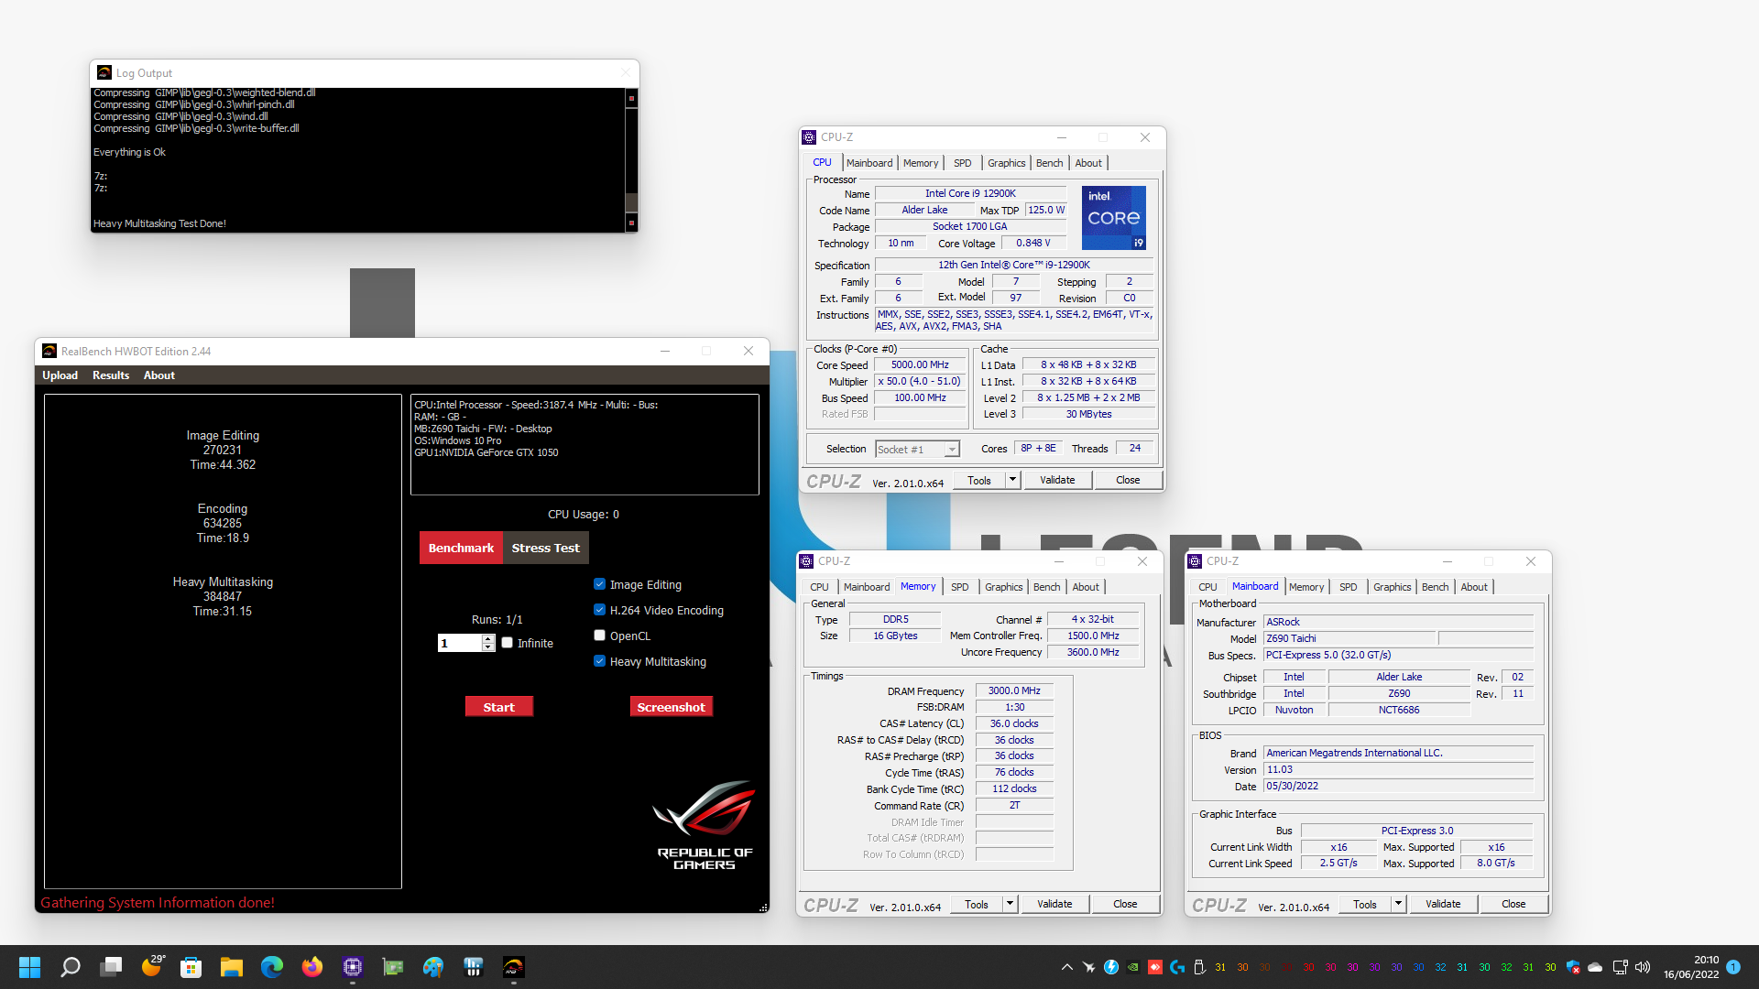Open taskbar Search
This screenshot has height=989, width=1759.
point(71,967)
